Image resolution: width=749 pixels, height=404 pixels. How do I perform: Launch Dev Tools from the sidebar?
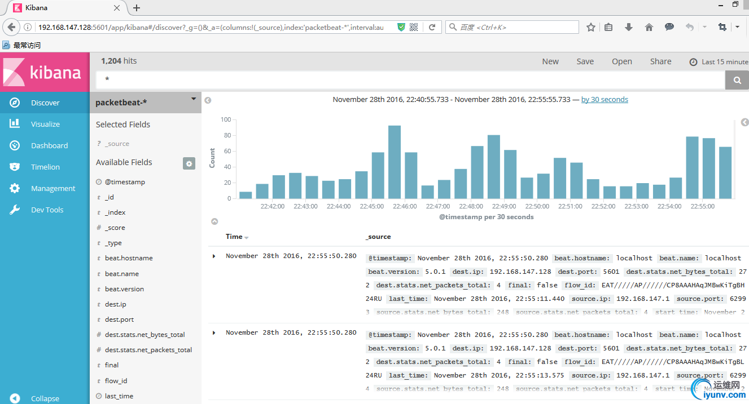click(45, 210)
